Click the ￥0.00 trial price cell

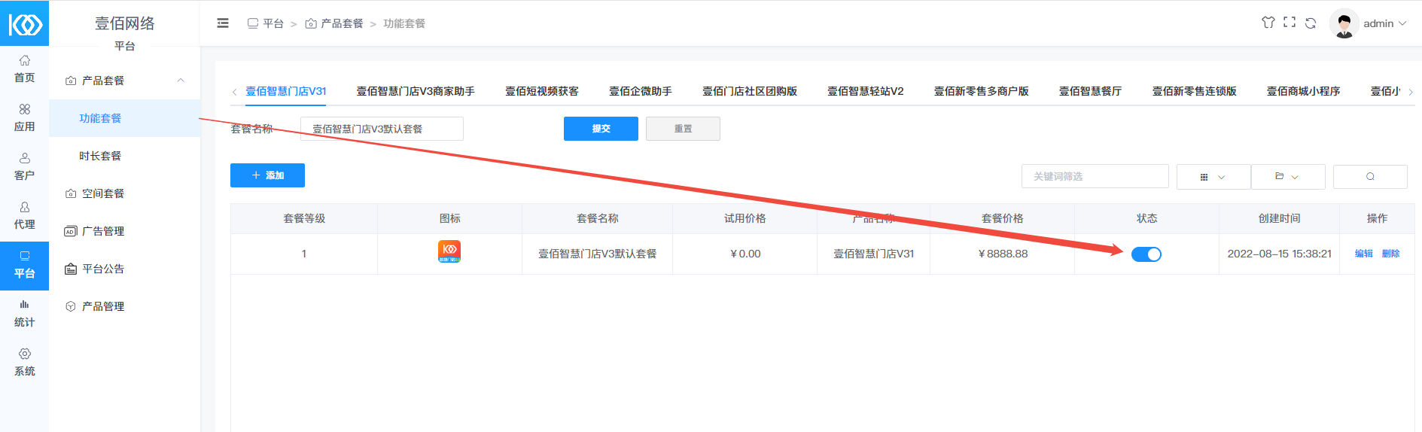[745, 254]
